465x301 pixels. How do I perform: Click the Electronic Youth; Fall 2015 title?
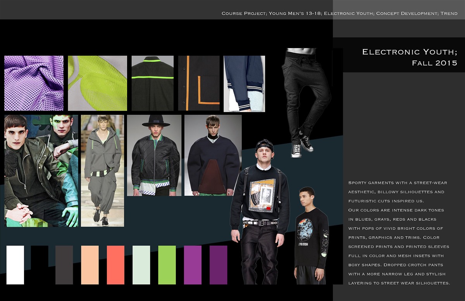410,57
